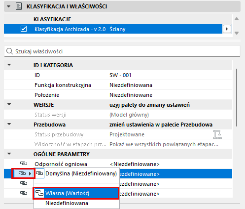Image resolution: width=245 pixels, height=209 pixels.
Task: Click the link icon in the last property row
Action: point(24,193)
